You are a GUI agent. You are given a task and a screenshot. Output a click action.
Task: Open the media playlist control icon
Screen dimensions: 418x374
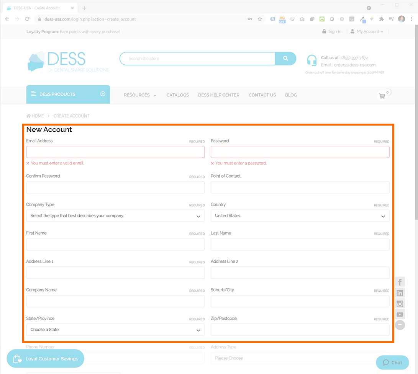(391, 19)
